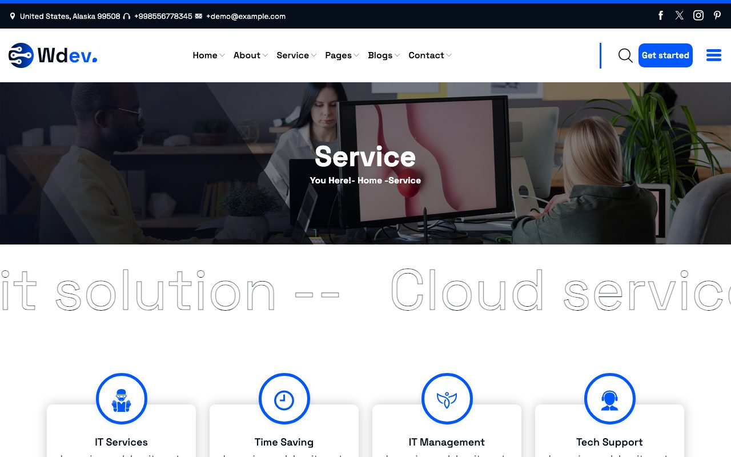The image size is (731, 457).
Task: Click the Tech Support card title
Action: pyautogui.click(x=609, y=442)
